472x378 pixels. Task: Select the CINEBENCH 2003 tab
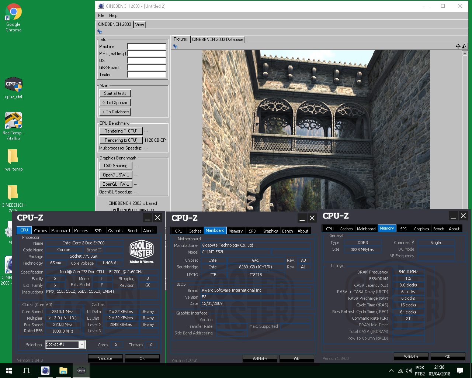[115, 24]
